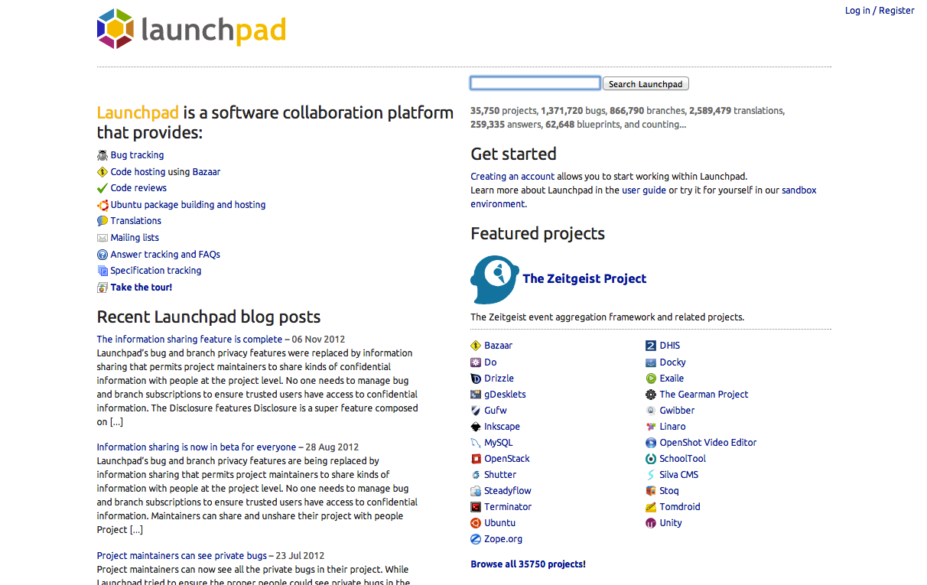Open 'Information sharing is now in beta' post
927x585 pixels.
coord(197,447)
